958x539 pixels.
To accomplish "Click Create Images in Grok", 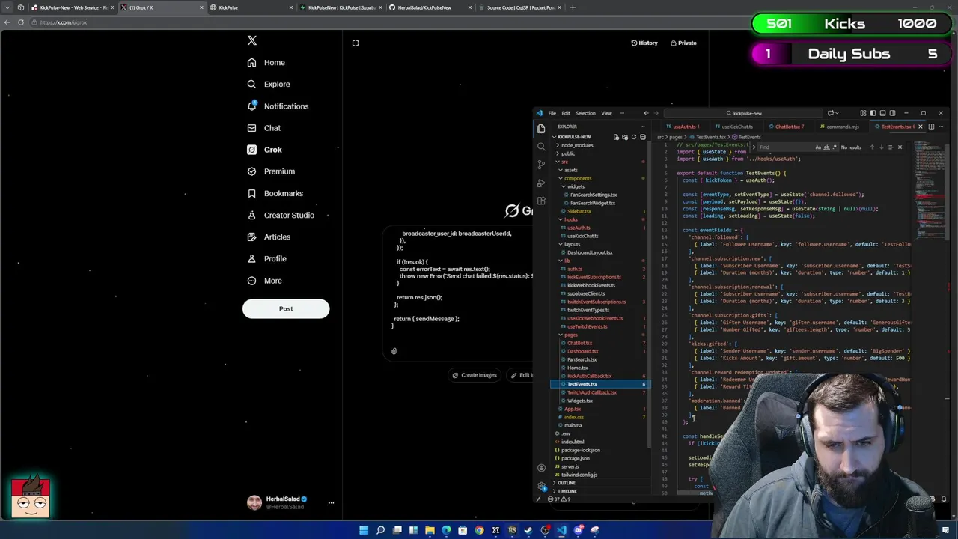I will [475, 375].
